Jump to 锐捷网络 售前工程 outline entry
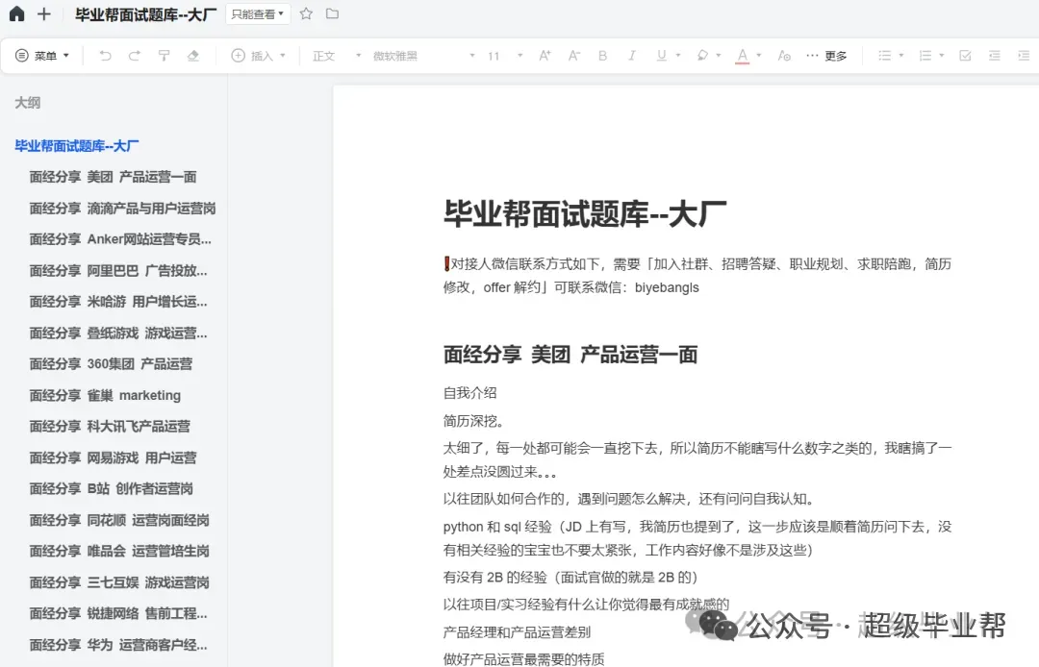 pyautogui.click(x=118, y=613)
